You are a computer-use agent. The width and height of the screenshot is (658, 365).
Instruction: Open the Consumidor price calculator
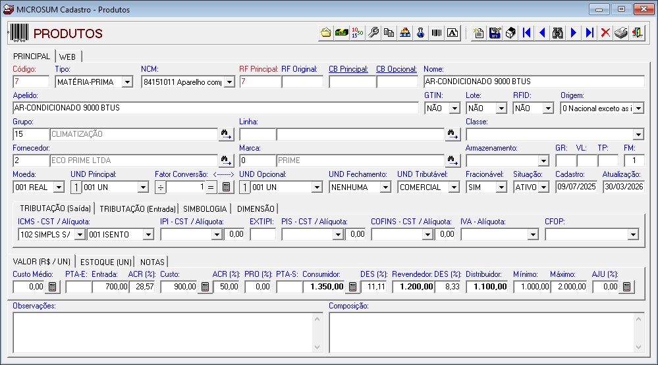pyautogui.click(x=353, y=287)
